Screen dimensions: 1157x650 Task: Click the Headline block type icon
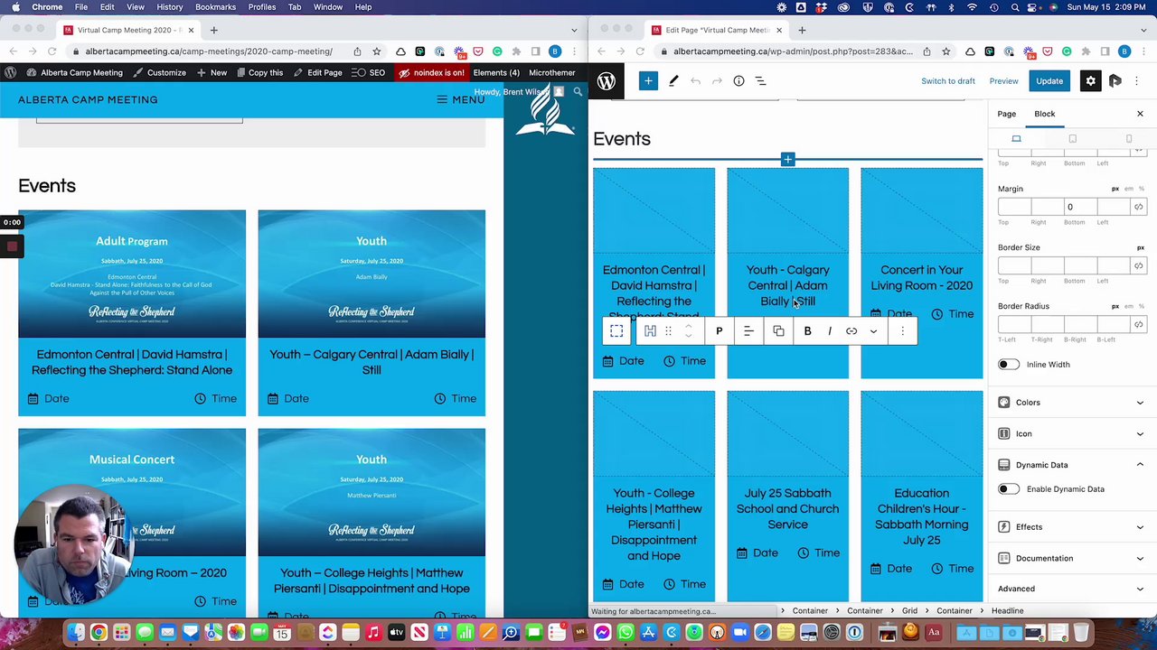pos(650,331)
